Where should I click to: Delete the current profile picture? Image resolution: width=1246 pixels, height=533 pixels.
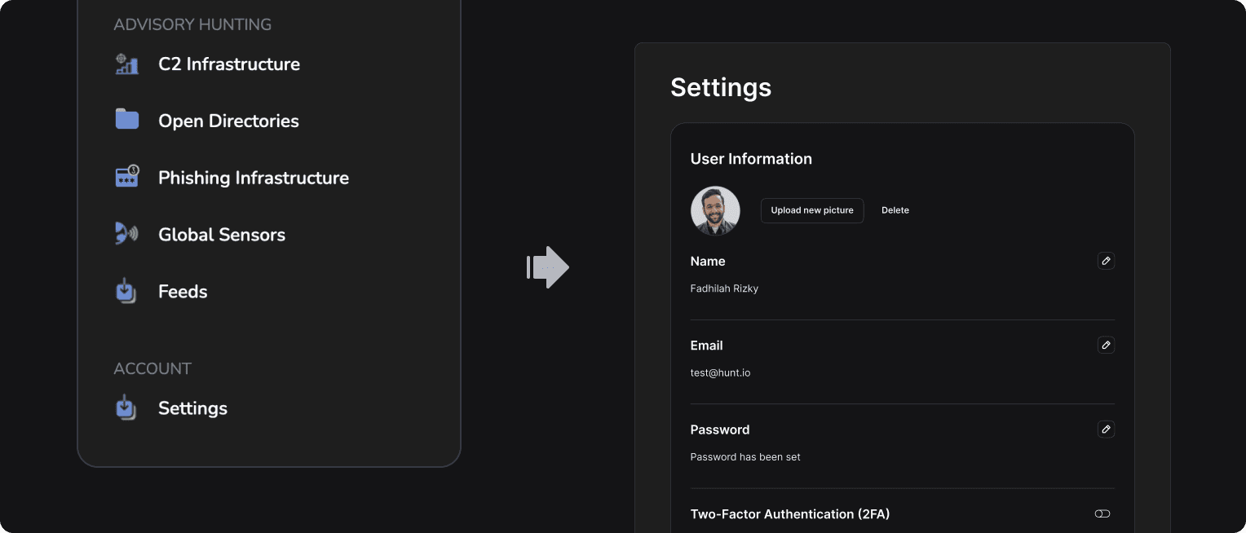895,210
